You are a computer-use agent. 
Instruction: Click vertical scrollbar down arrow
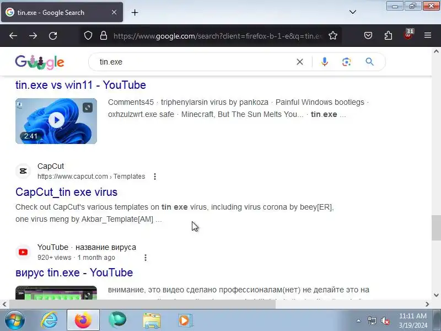coord(436,295)
